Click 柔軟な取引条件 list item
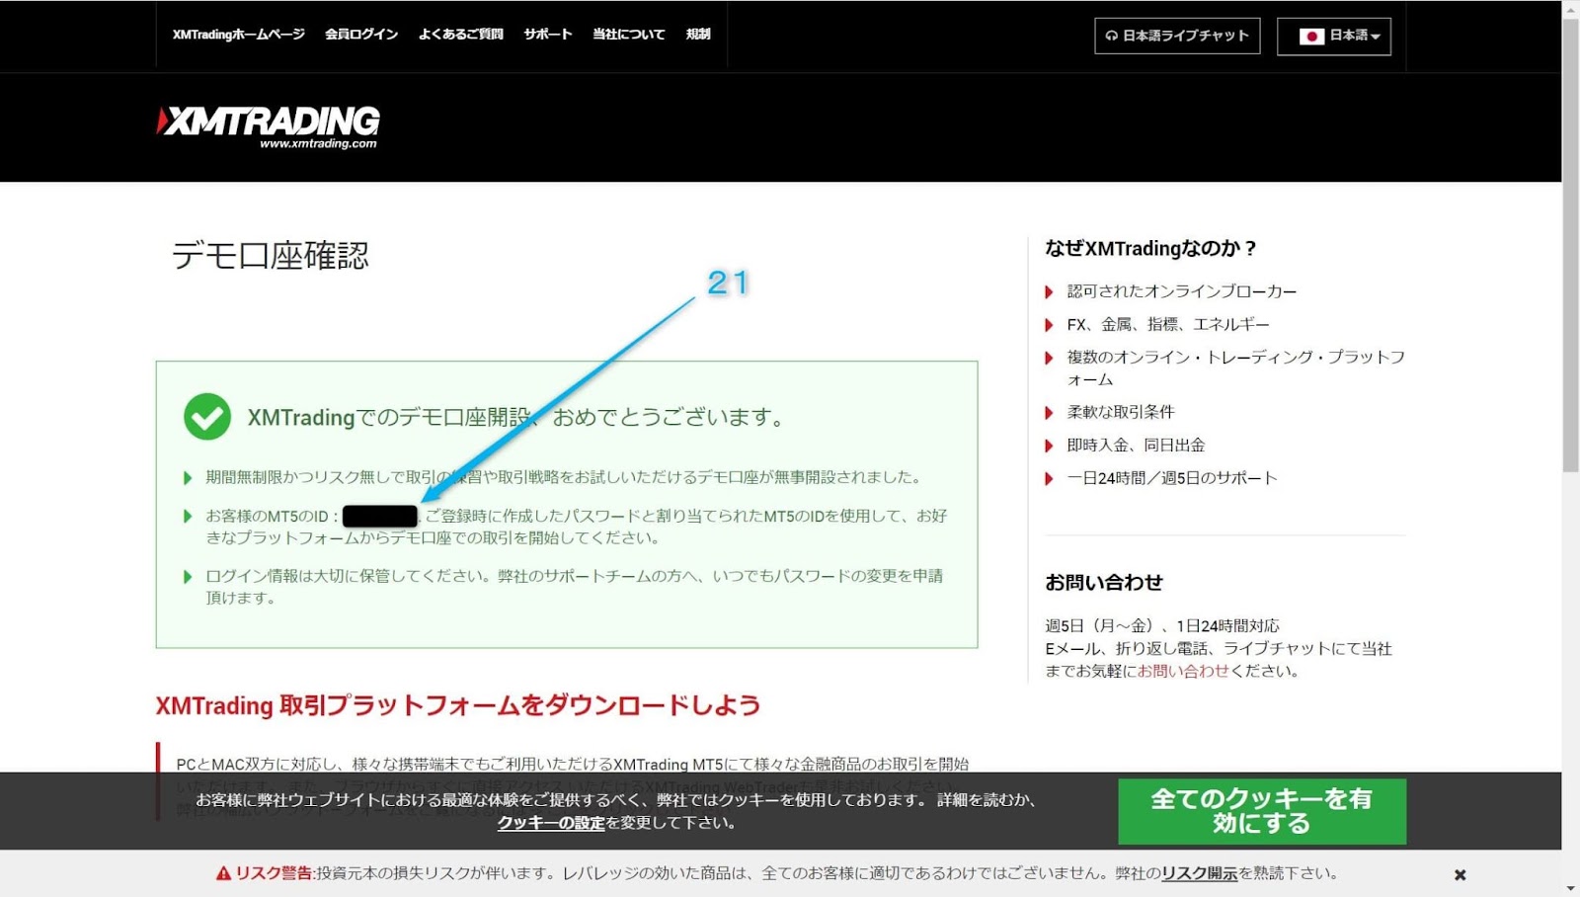The width and height of the screenshot is (1580, 897). point(1121,412)
